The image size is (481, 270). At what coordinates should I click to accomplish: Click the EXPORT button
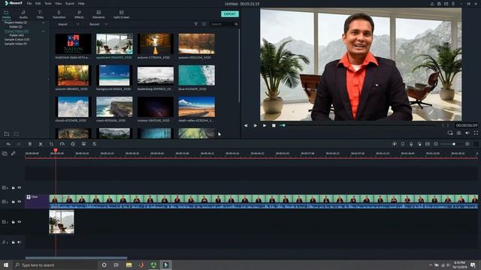tap(230, 14)
